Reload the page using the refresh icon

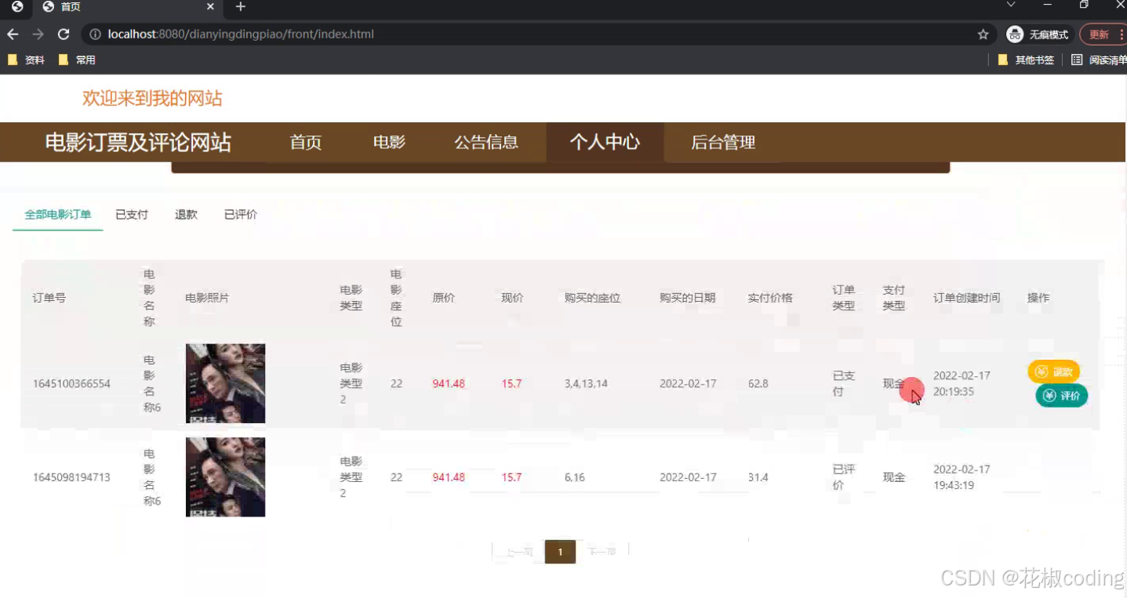tap(64, 34)
